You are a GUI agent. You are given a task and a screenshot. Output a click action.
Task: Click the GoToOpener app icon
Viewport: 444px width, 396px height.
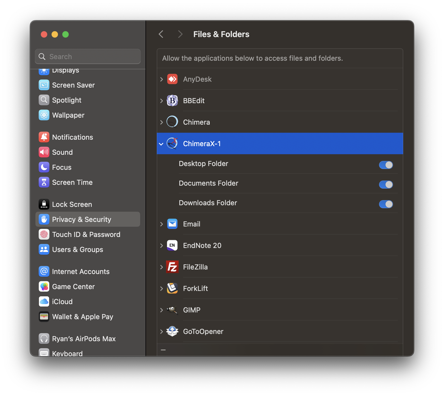click(x=172, y=332)
